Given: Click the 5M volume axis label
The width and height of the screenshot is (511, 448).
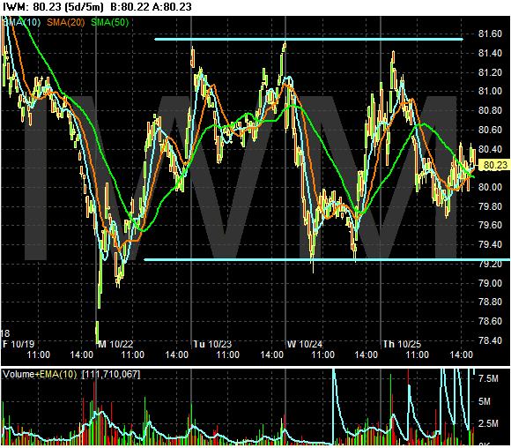Looking at the screenshot, I should pos(484,401).
